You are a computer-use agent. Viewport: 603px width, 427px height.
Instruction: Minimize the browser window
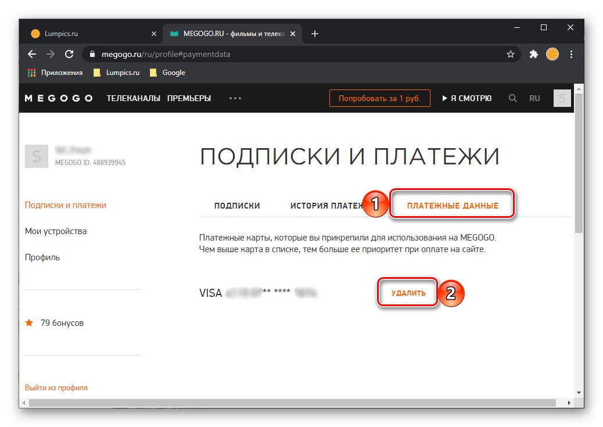click(x=517, y=28)
